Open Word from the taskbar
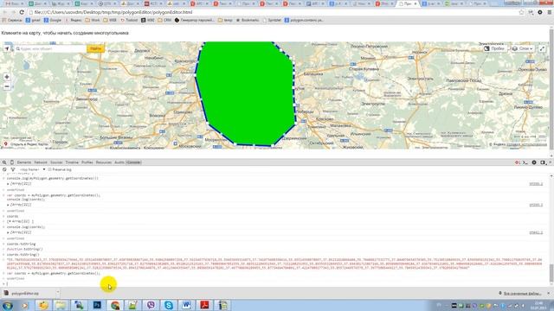 [x=186, y=305]
